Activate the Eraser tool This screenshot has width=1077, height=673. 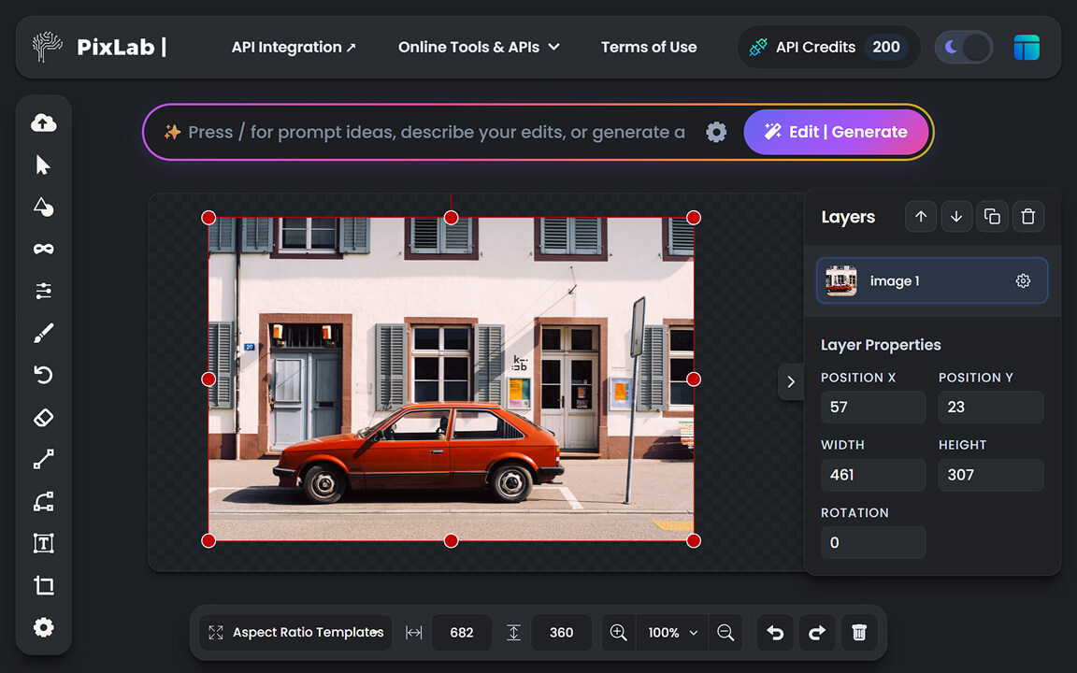click(43, 417)
